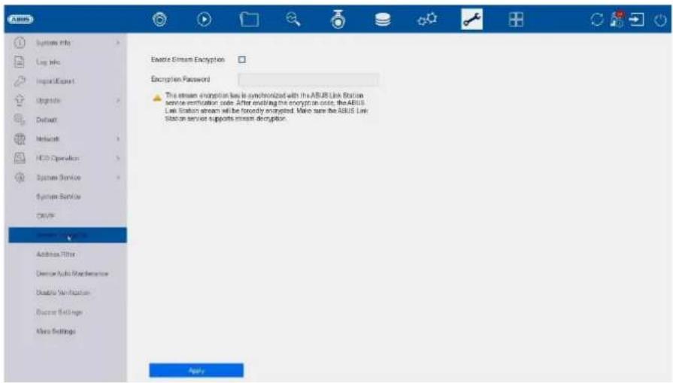
Task: Open More Settings sub-item
Action: pyautogui.click(x=56, y=331)
